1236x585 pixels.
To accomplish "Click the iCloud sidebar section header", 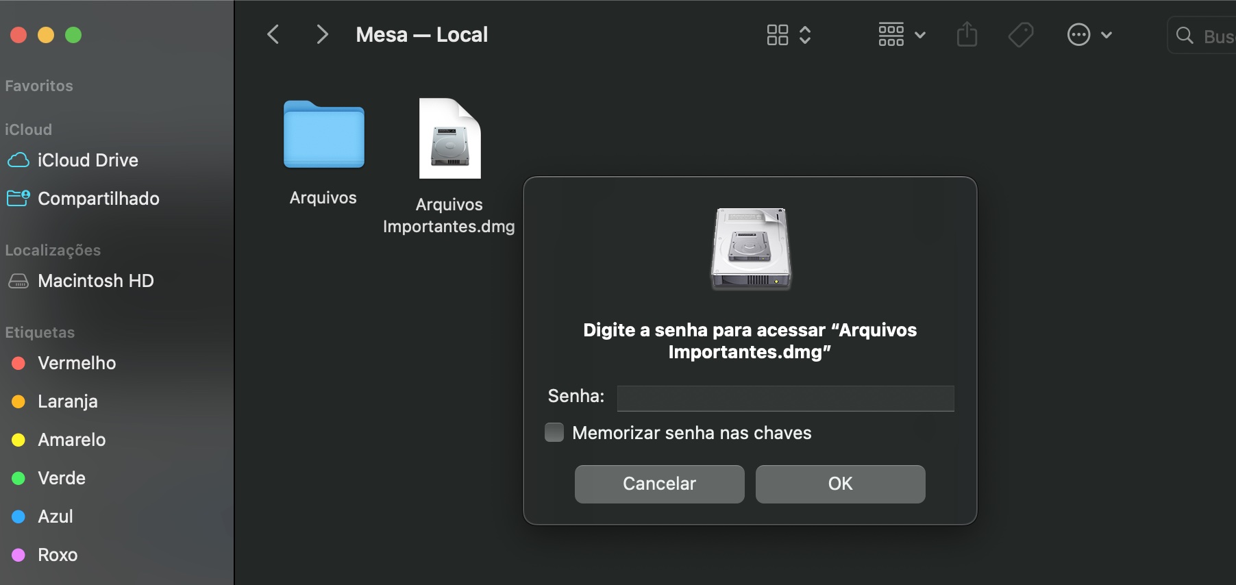I will pyautogui.click(x=28, y=129).
